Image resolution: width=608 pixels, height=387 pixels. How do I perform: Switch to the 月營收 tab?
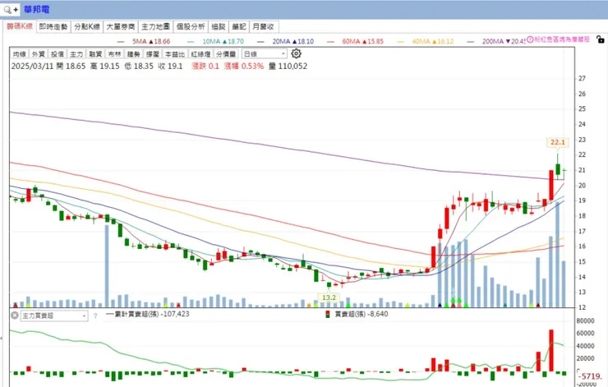click(x=263, y=27)
